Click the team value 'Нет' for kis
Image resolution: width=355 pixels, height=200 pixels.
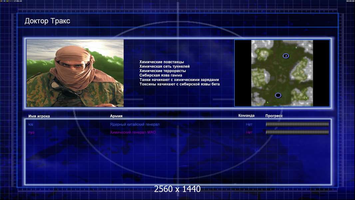(249, 124)
